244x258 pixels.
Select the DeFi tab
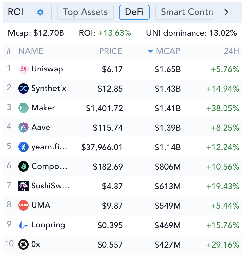(134, 12)
